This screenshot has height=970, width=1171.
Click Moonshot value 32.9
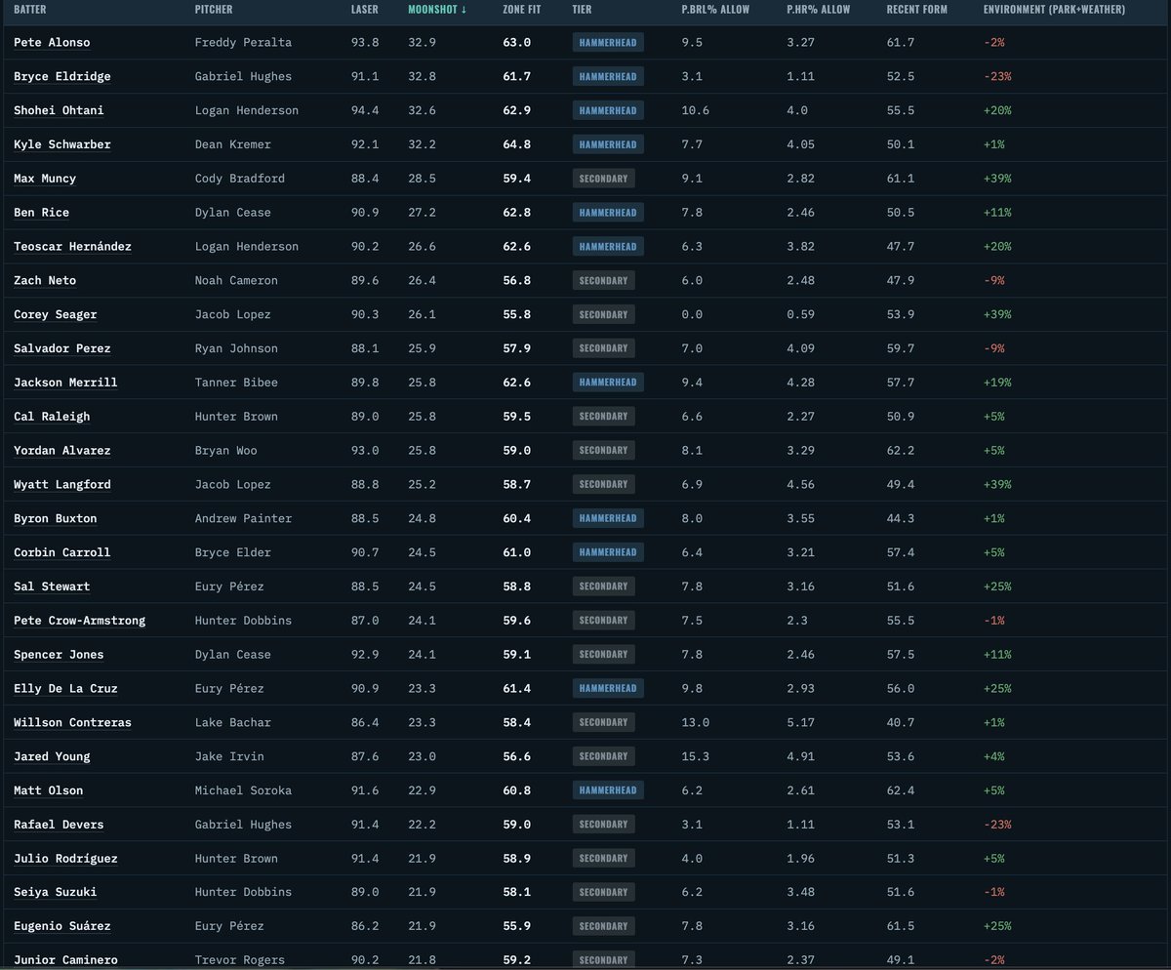422,43
